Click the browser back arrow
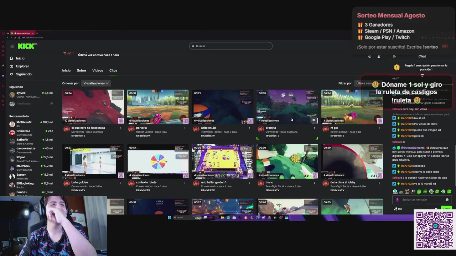Image resolution: width=456 pixels, height=256 pixels. [x=8, y=37]
